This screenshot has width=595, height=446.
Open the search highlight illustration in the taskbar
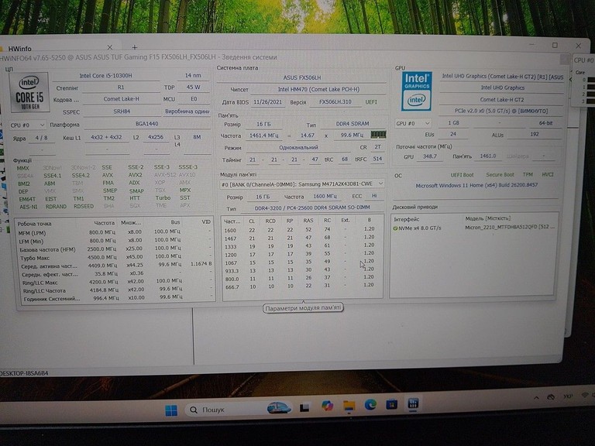click(x=279, y=407)
